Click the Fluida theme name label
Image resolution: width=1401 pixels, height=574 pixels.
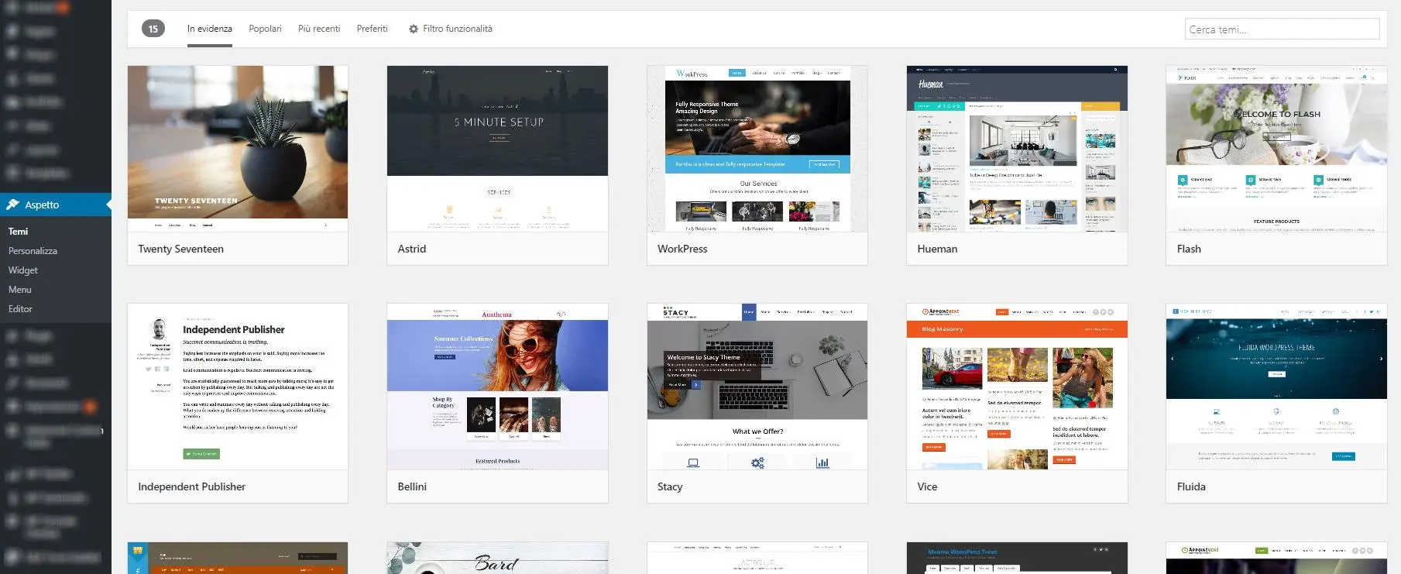[1191, 486]
